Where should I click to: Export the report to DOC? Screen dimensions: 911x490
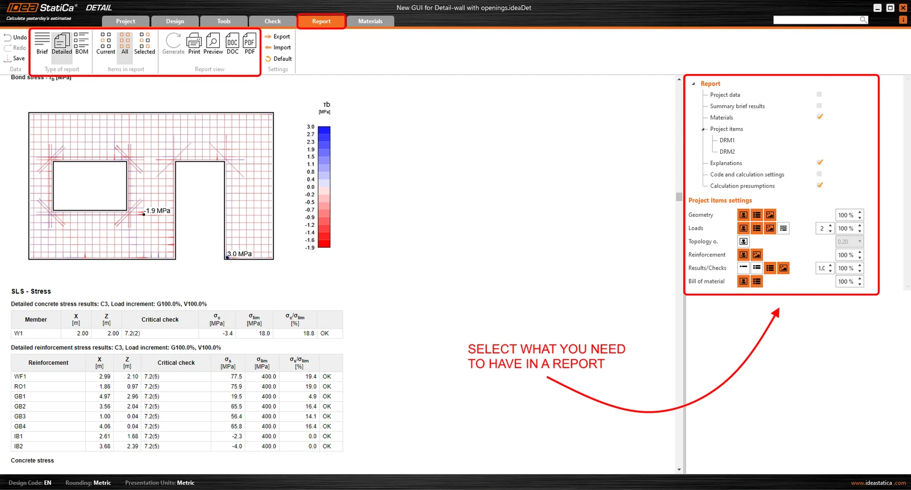point(232,43)
